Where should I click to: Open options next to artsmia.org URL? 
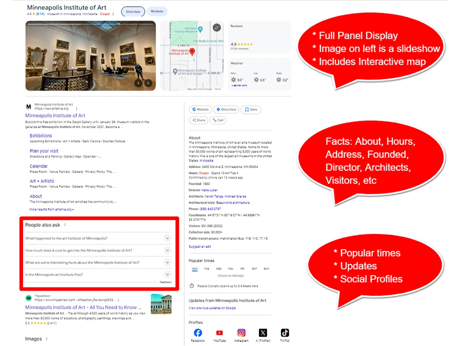point(76,109)
